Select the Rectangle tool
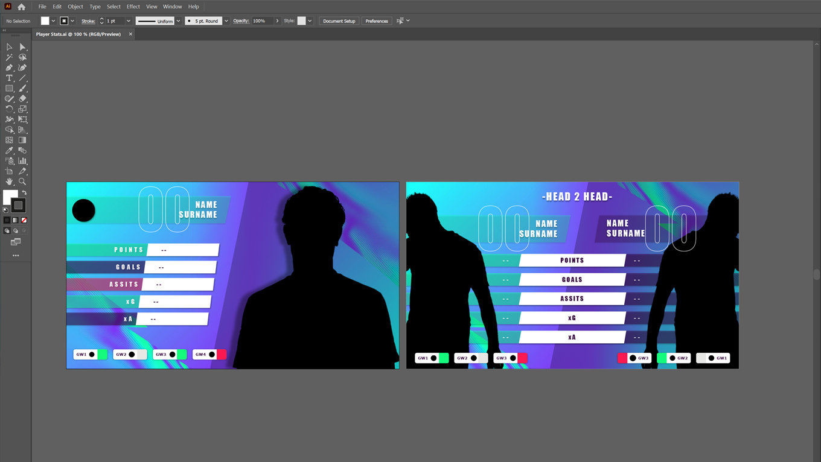Viewport: 821px width, 462px height. tap(9, 88)
